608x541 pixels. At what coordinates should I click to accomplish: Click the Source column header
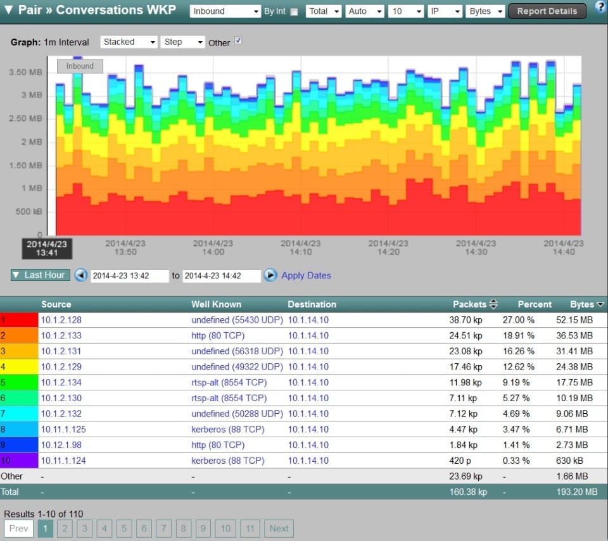pos(56,304)
